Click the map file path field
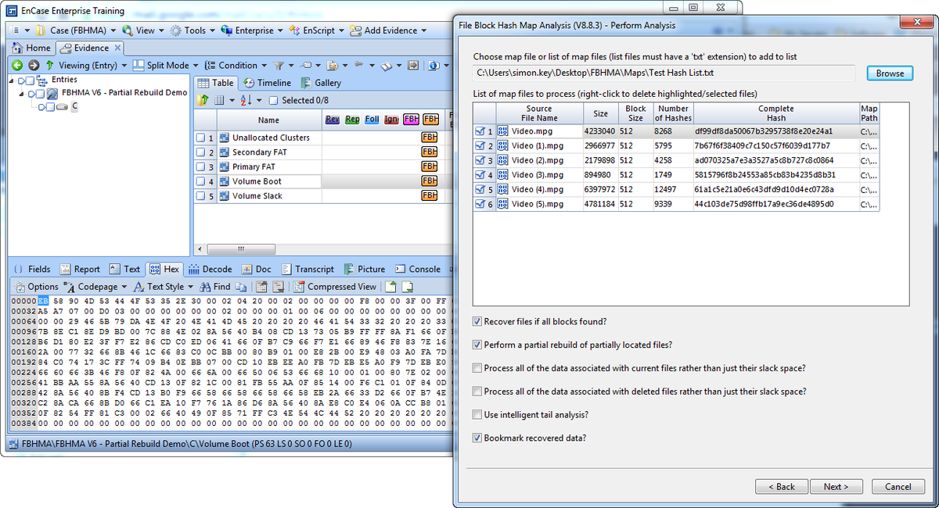Image resolution: width=939 pixels, height=508 pixels. [664, 73]
